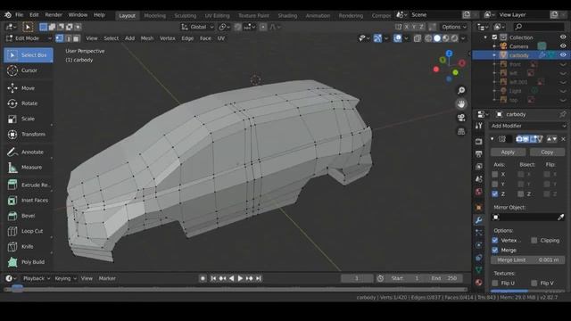Apply the mirror modifier

tap(508, 152)
